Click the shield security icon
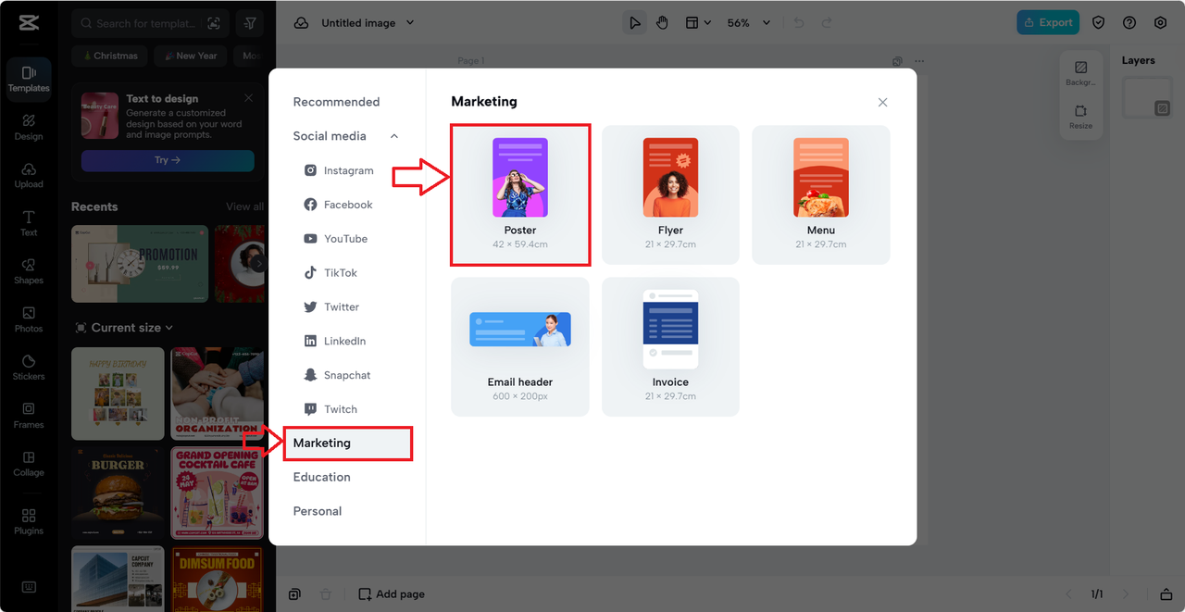The image size is (1185, 612). coord(1099,23)
